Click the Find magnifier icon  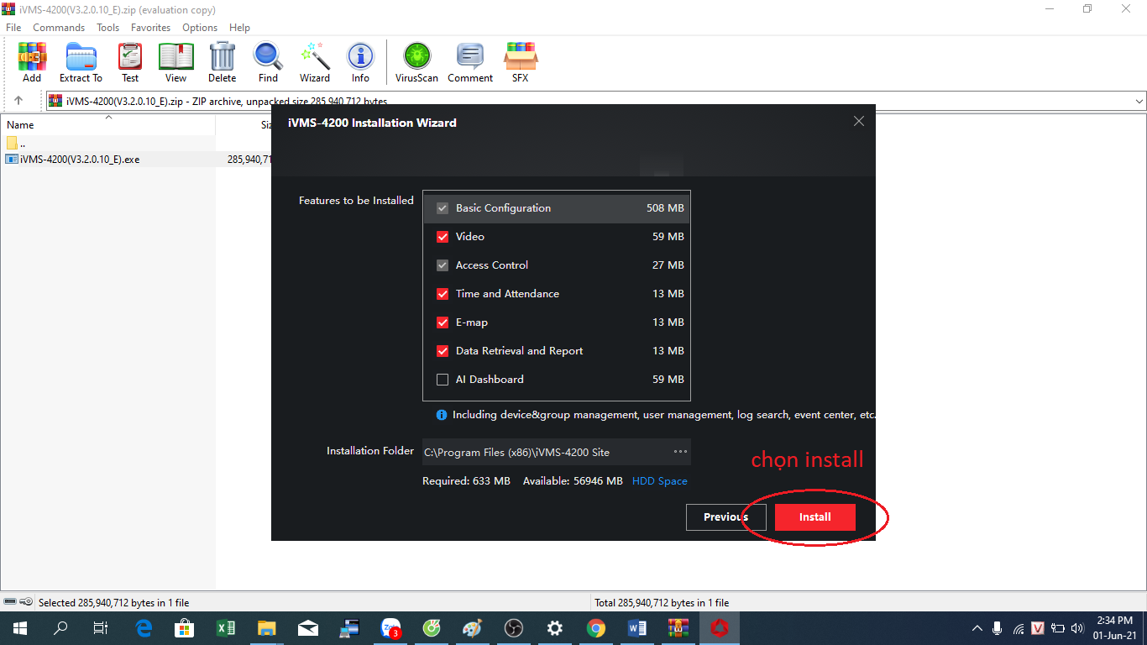coord(268,63)
